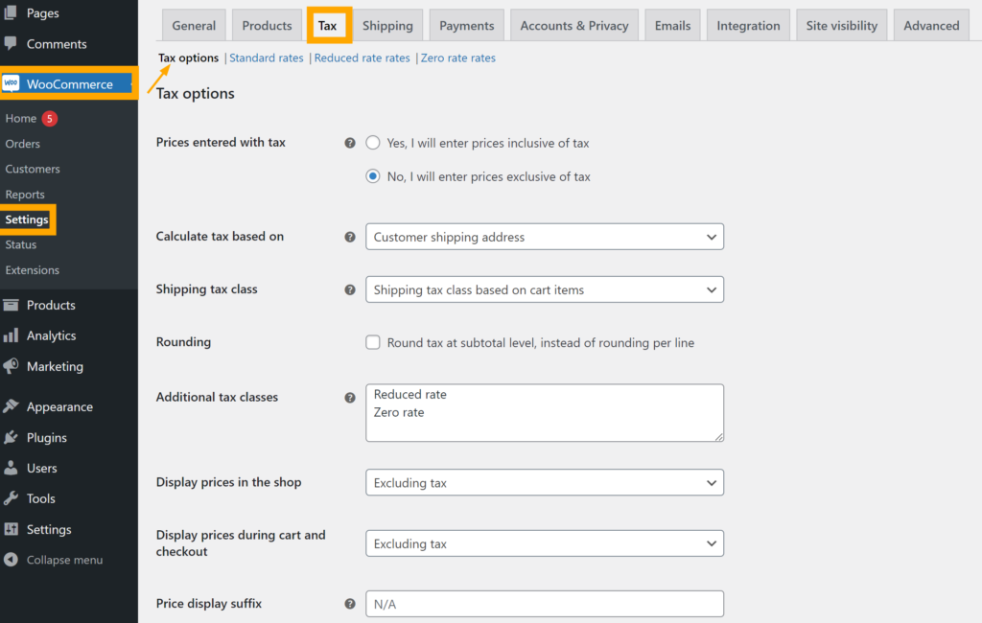This screenshot has width=982, height=623.
Task: Open the Standard rates link
Action: (267, 58)
